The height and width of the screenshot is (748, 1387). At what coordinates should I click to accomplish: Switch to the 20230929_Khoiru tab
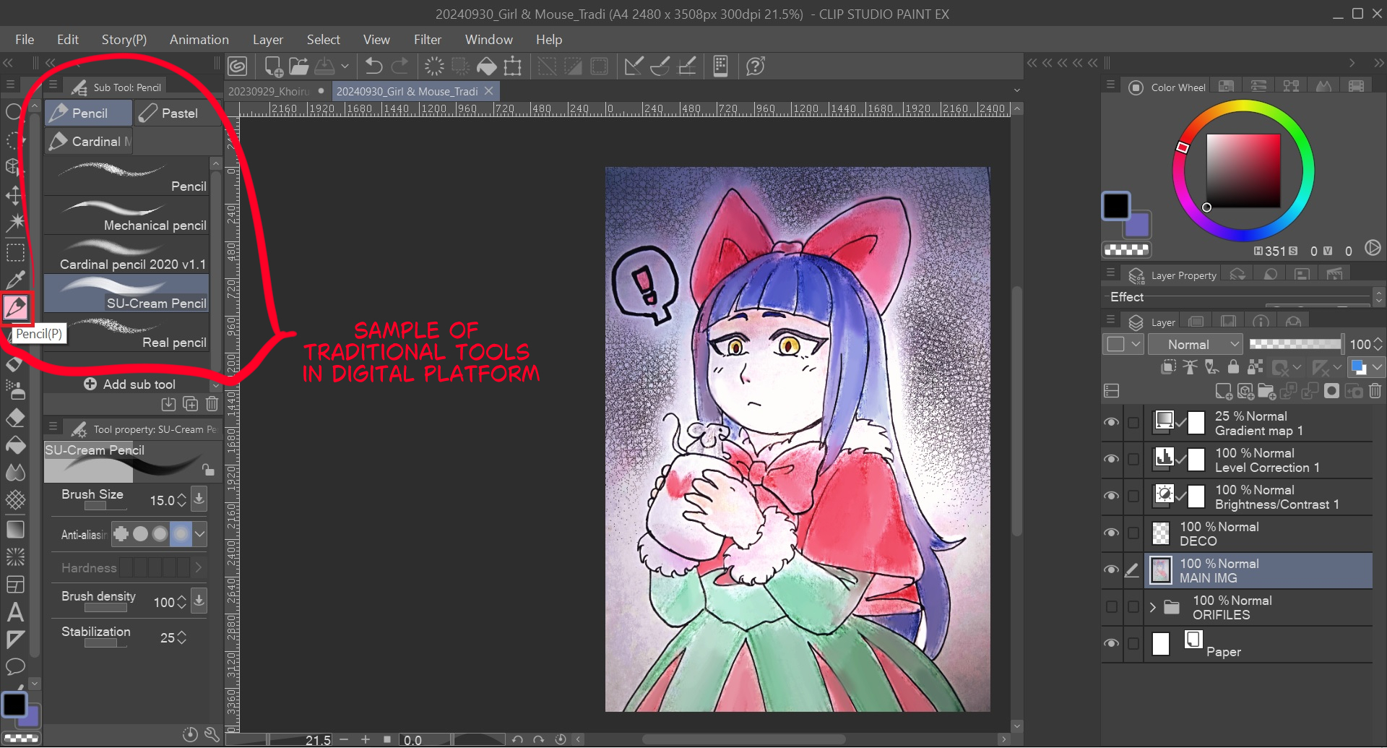(267, 91)
